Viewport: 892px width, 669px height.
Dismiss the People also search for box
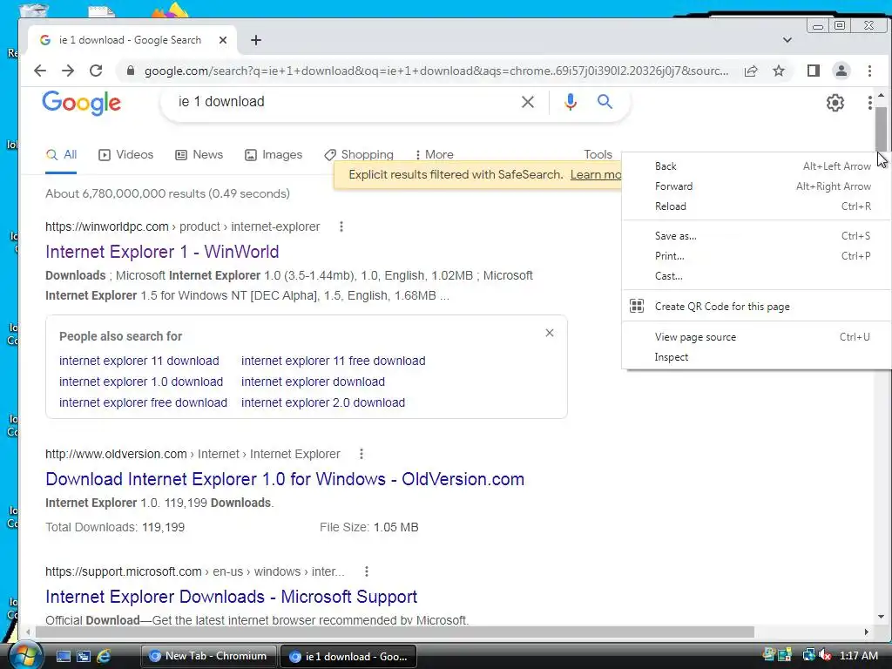click(x=550, y=333)
